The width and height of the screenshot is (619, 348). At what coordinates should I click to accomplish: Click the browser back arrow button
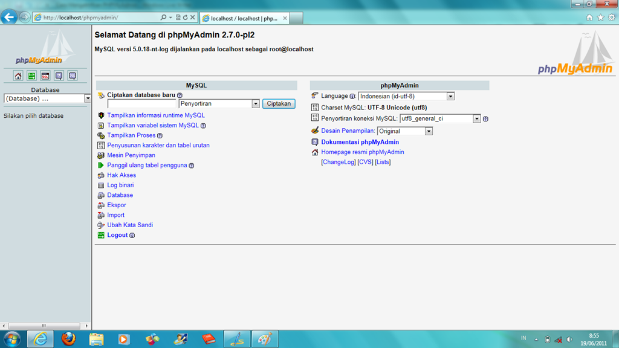(9, 18)
